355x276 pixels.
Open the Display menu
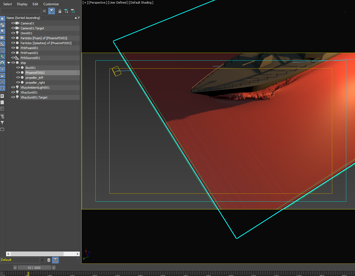tap(22, 4)
